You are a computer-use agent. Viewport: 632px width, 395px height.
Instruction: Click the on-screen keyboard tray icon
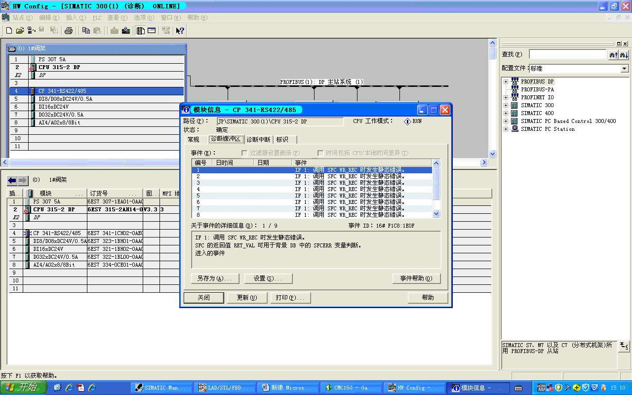[x=518, y=388]
